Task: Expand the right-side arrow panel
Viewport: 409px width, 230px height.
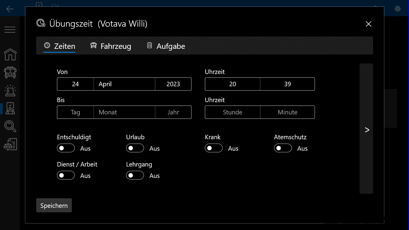Action: (x=366, y=129)
